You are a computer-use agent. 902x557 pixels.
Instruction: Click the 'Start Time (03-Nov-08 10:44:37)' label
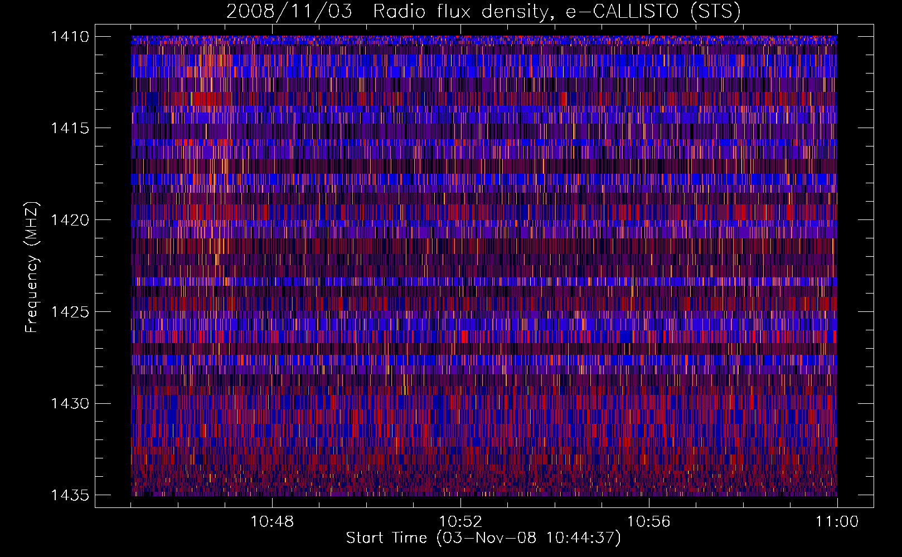(483, 538)
